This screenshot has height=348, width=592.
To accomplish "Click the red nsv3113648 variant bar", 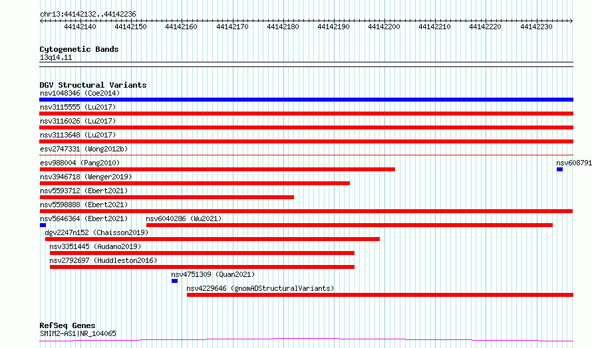I will pyautogui.click(x=306, y=141).
